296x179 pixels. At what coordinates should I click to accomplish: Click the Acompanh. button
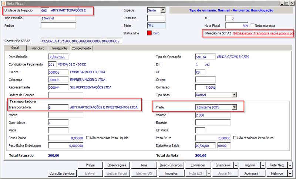coord(252,173)
